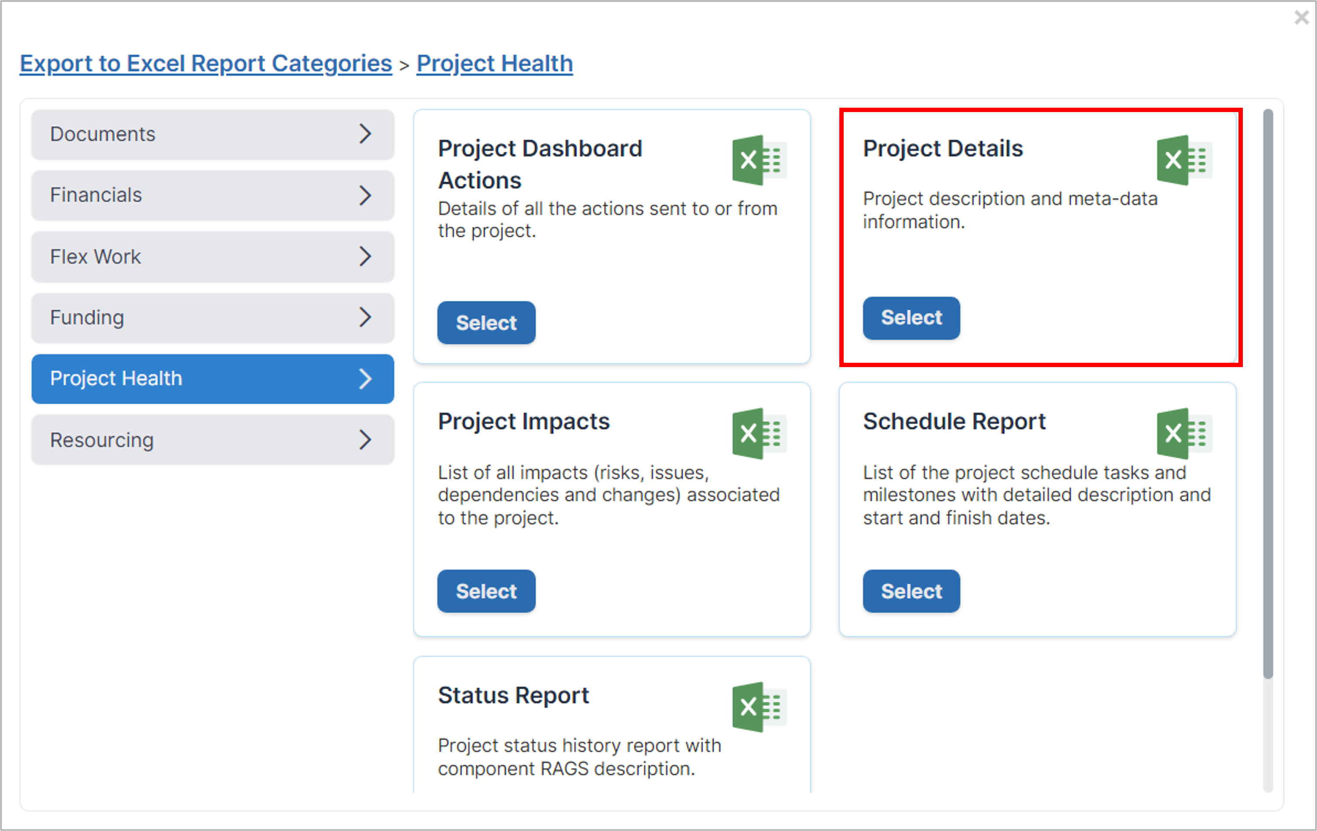Screen dimensions: 1317x831
Task: Select the Project Dashboard Actions report
Action: 486,323
